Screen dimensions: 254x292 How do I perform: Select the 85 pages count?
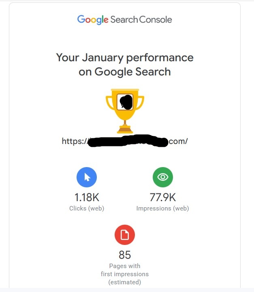click(125, 255)
